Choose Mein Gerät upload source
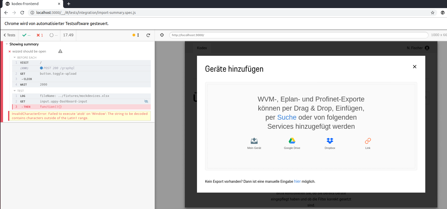 coord(254,143)
